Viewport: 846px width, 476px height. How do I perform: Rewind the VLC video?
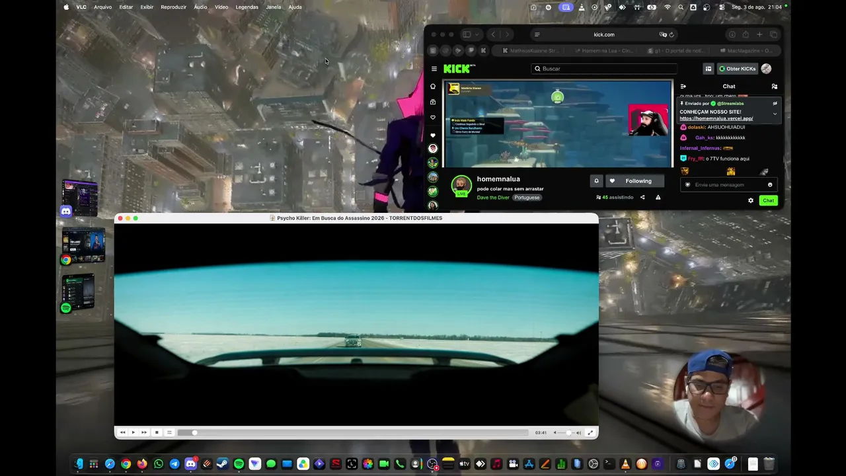122,432
